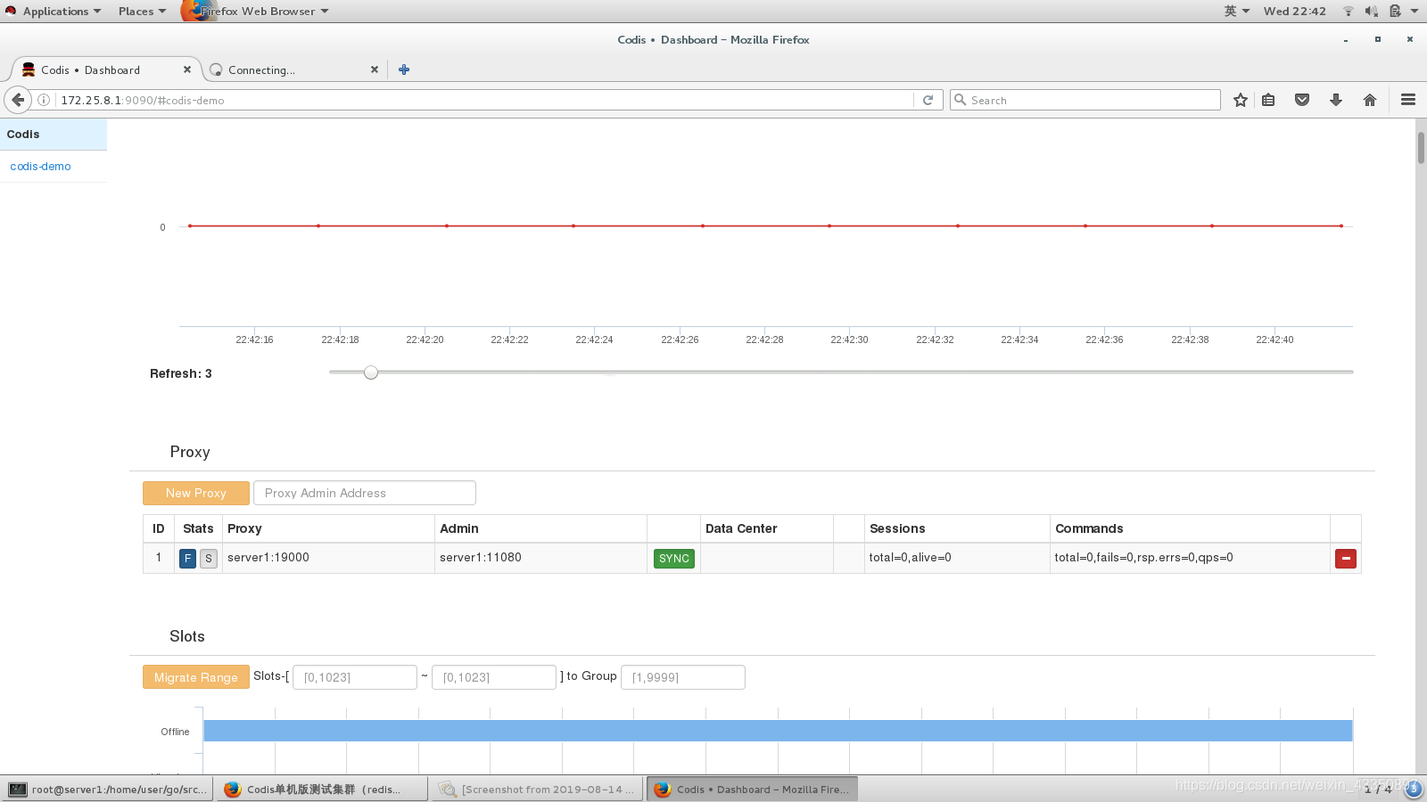Switch to the Connecting... tab
Viewport: 1427px width, 802px height.
pos(293,70)
